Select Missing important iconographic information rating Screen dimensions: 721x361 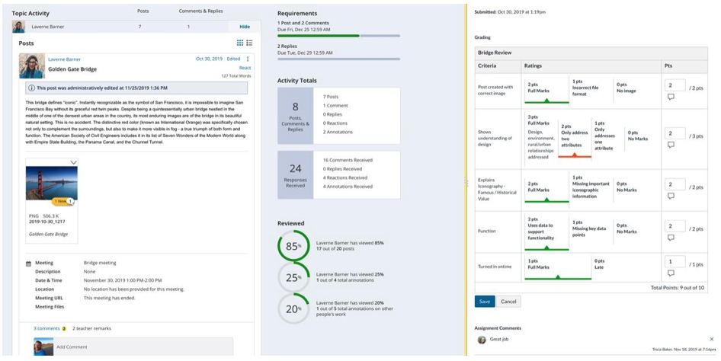pyautogui.click(x=591, y=187)
